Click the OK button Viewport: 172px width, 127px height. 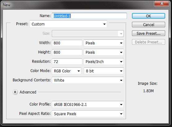148,16
